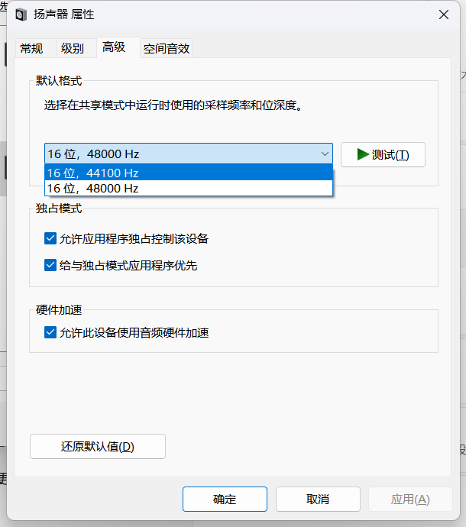Image resolution: width=466 pixels, height=527 pixels.
Task: Click the 测试 button
Action: click(383, 155)
